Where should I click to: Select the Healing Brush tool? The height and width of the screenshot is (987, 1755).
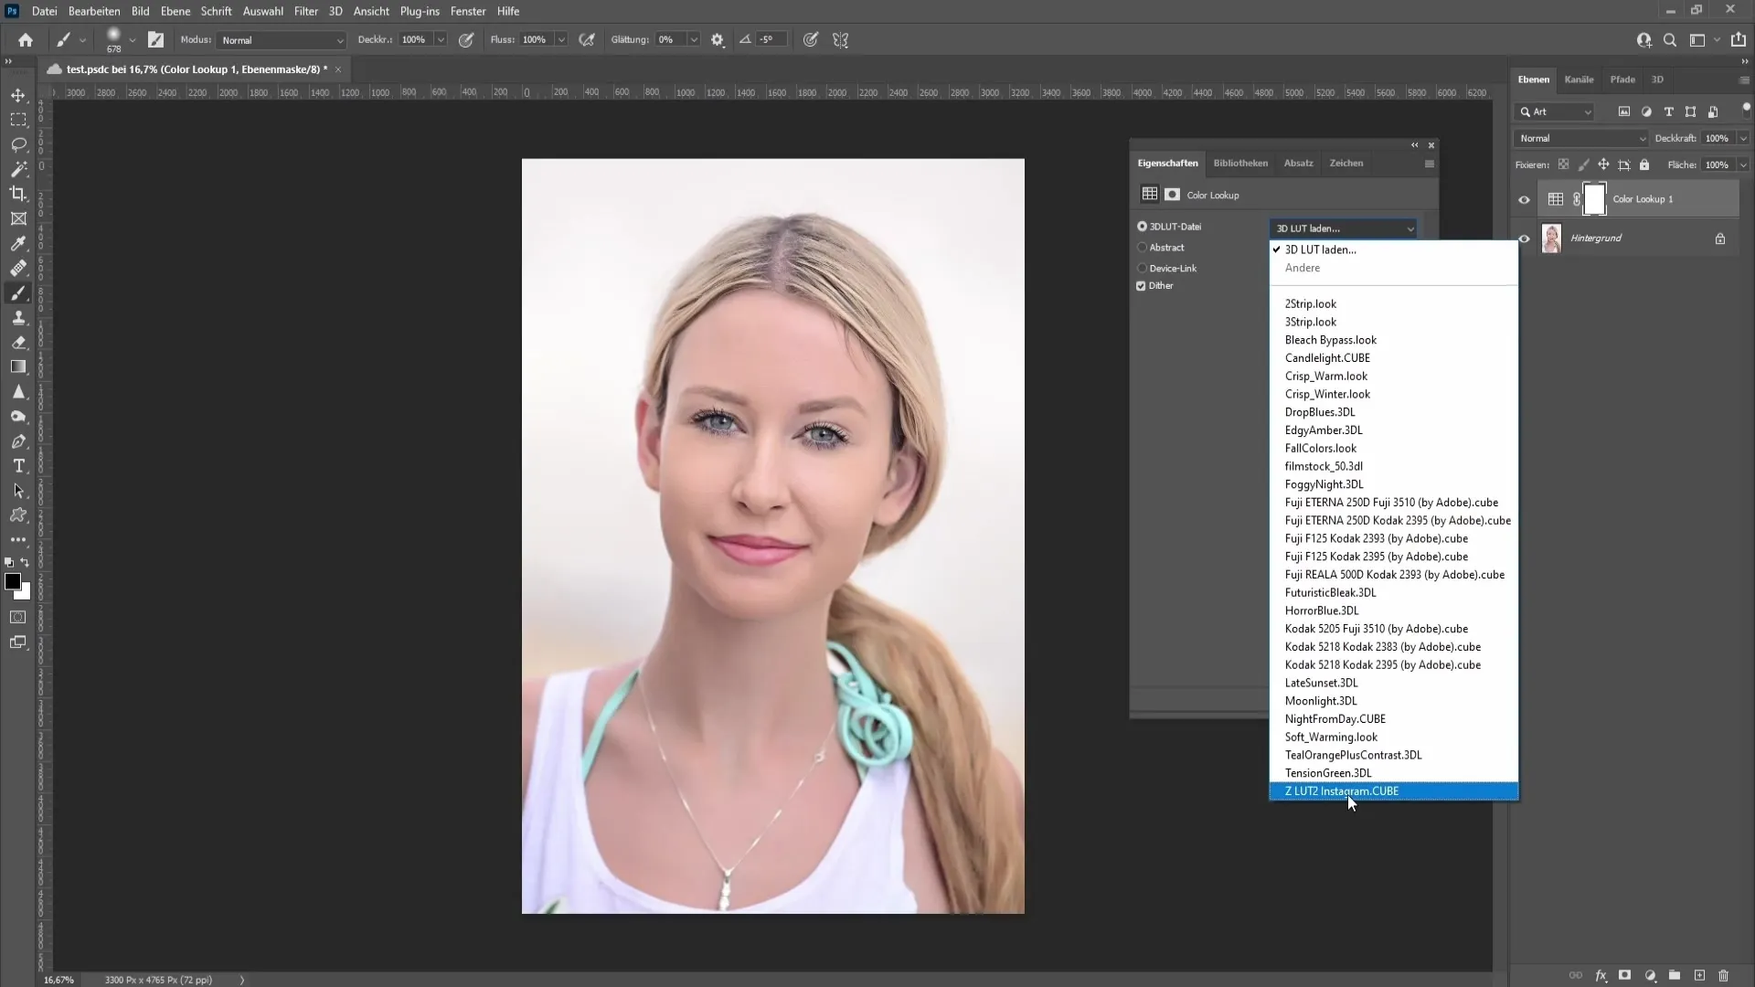pos(18,268)
